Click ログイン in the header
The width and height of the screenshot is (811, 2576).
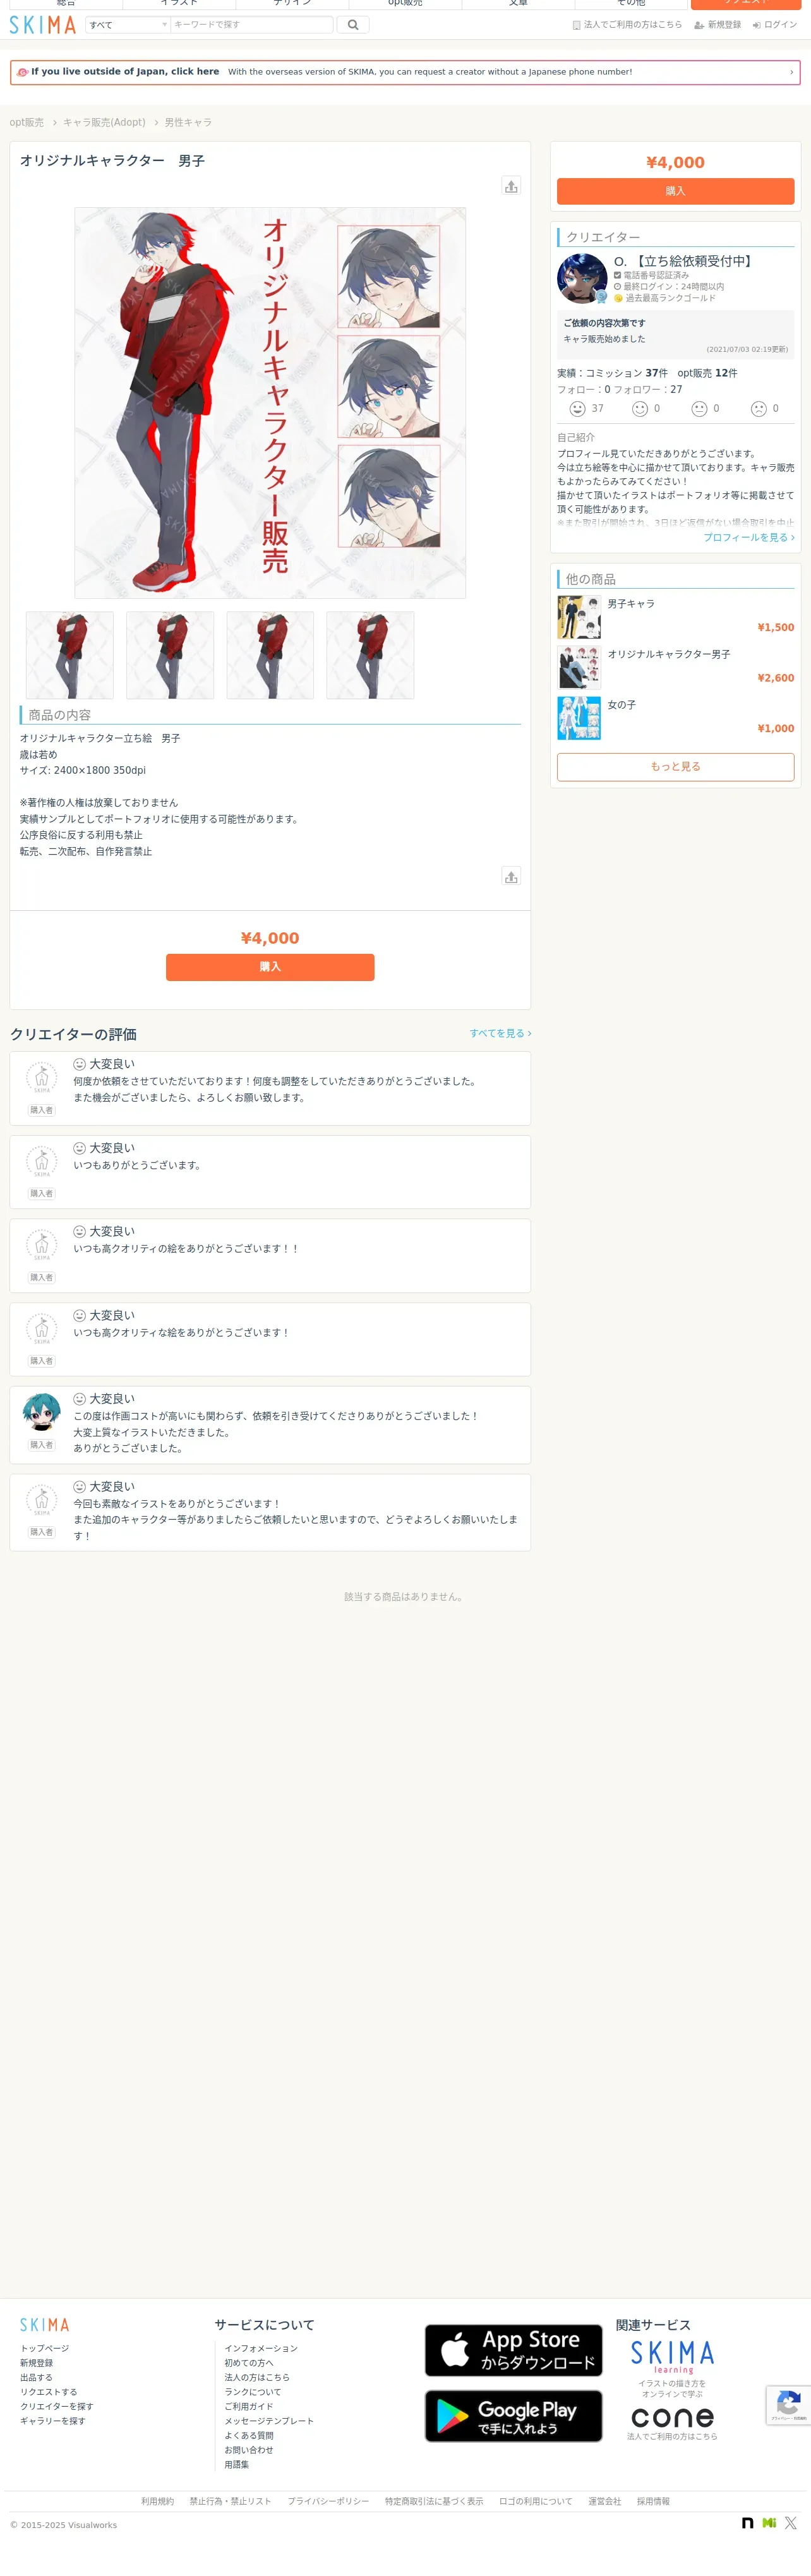[775, 25]
